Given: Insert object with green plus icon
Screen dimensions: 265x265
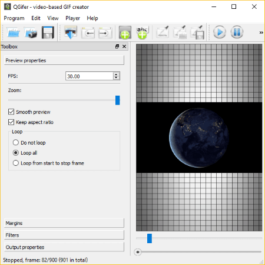Looking at the screenshot, I should (125, 32).
